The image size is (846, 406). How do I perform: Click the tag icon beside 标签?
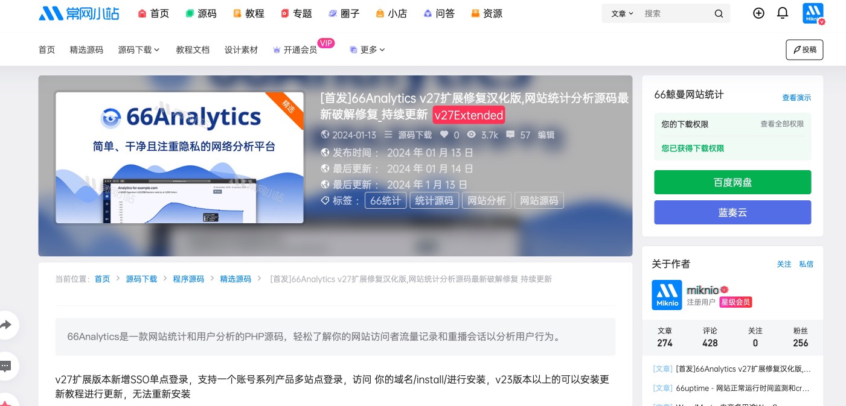click(325, 200)
